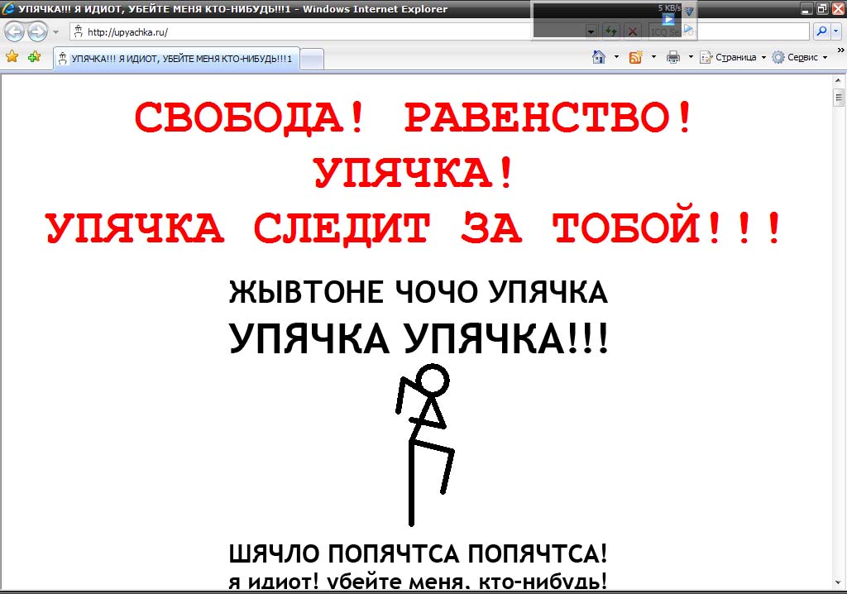Restore down the Internet Explorer window

pos(821,8)
